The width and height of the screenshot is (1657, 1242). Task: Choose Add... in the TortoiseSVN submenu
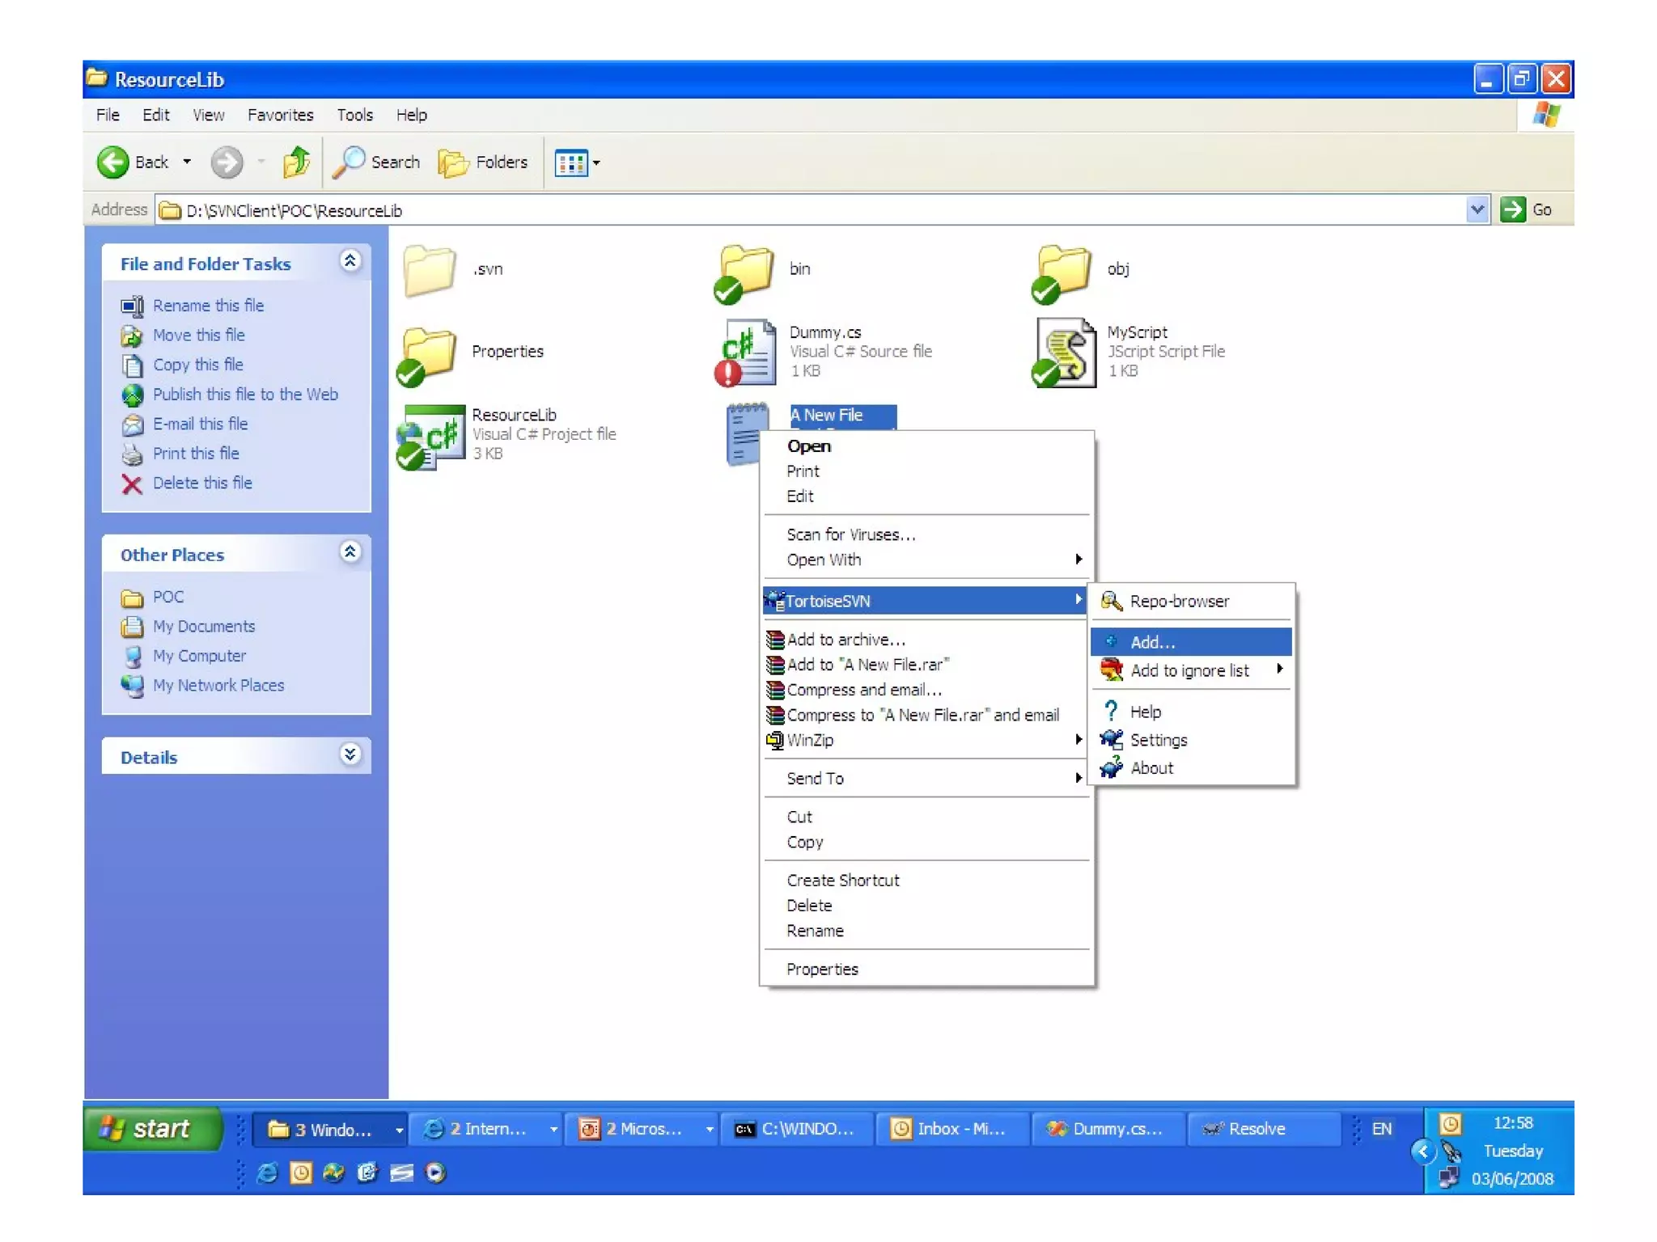click(1152, 642)
